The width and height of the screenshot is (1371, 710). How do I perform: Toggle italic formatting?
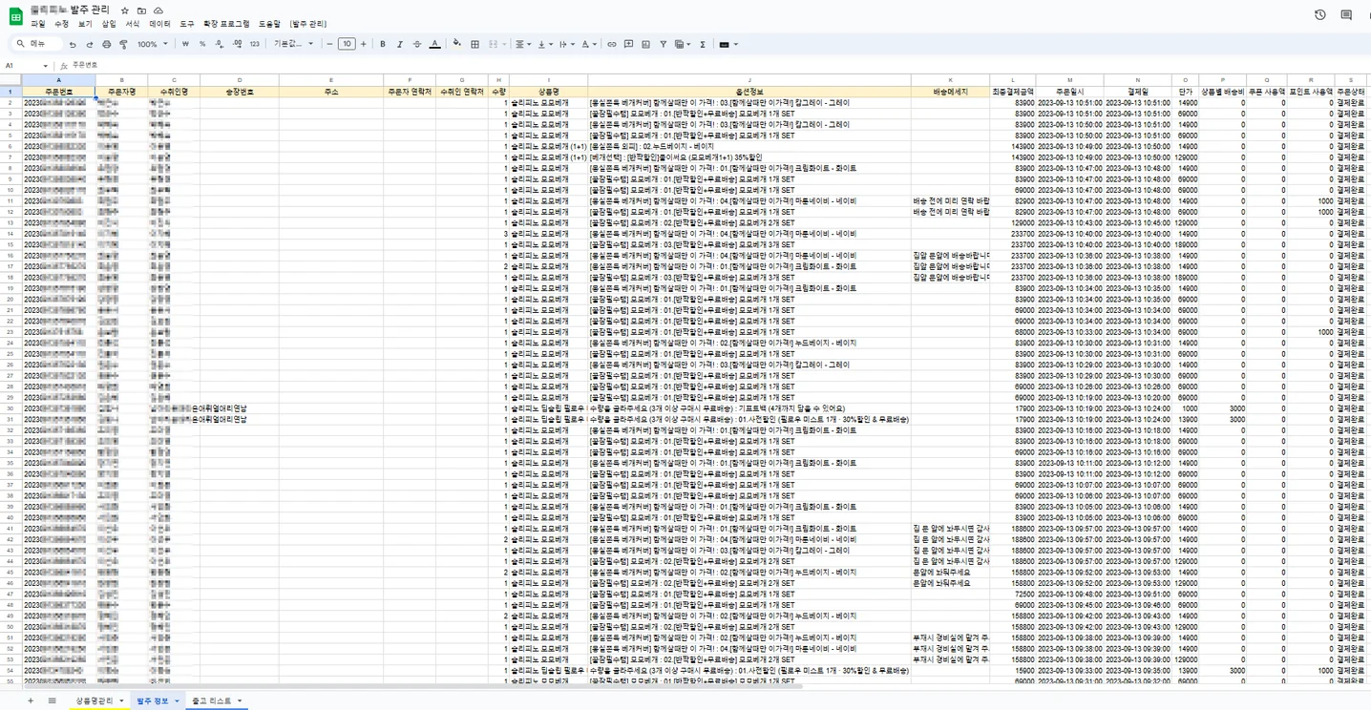pyautogui.click(x=400, y=44)
